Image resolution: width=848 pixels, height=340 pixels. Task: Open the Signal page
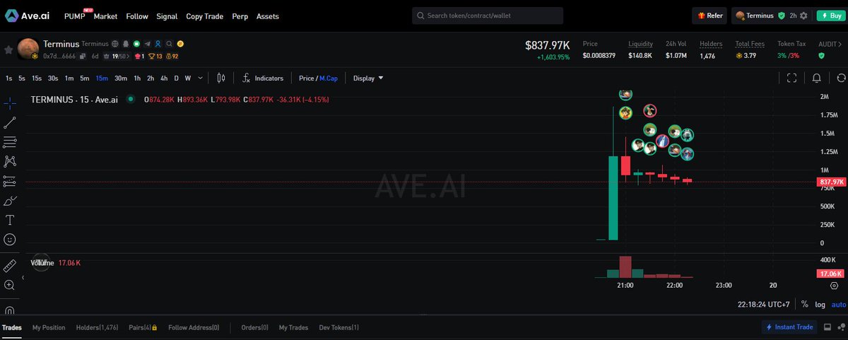pos(167,16)
